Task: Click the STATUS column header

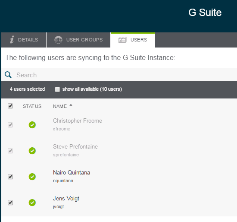Action: click(32, 106)
